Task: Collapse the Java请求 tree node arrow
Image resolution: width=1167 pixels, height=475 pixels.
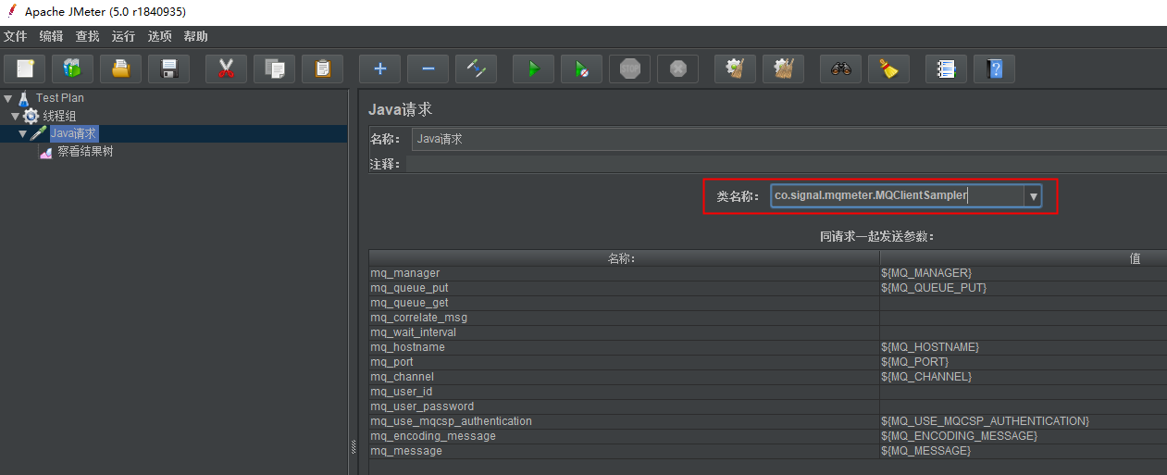Action: click(x=22, y=134)
